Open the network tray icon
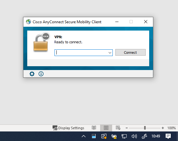The width and height of the screenshot is (178, 141). click(124, 136)
